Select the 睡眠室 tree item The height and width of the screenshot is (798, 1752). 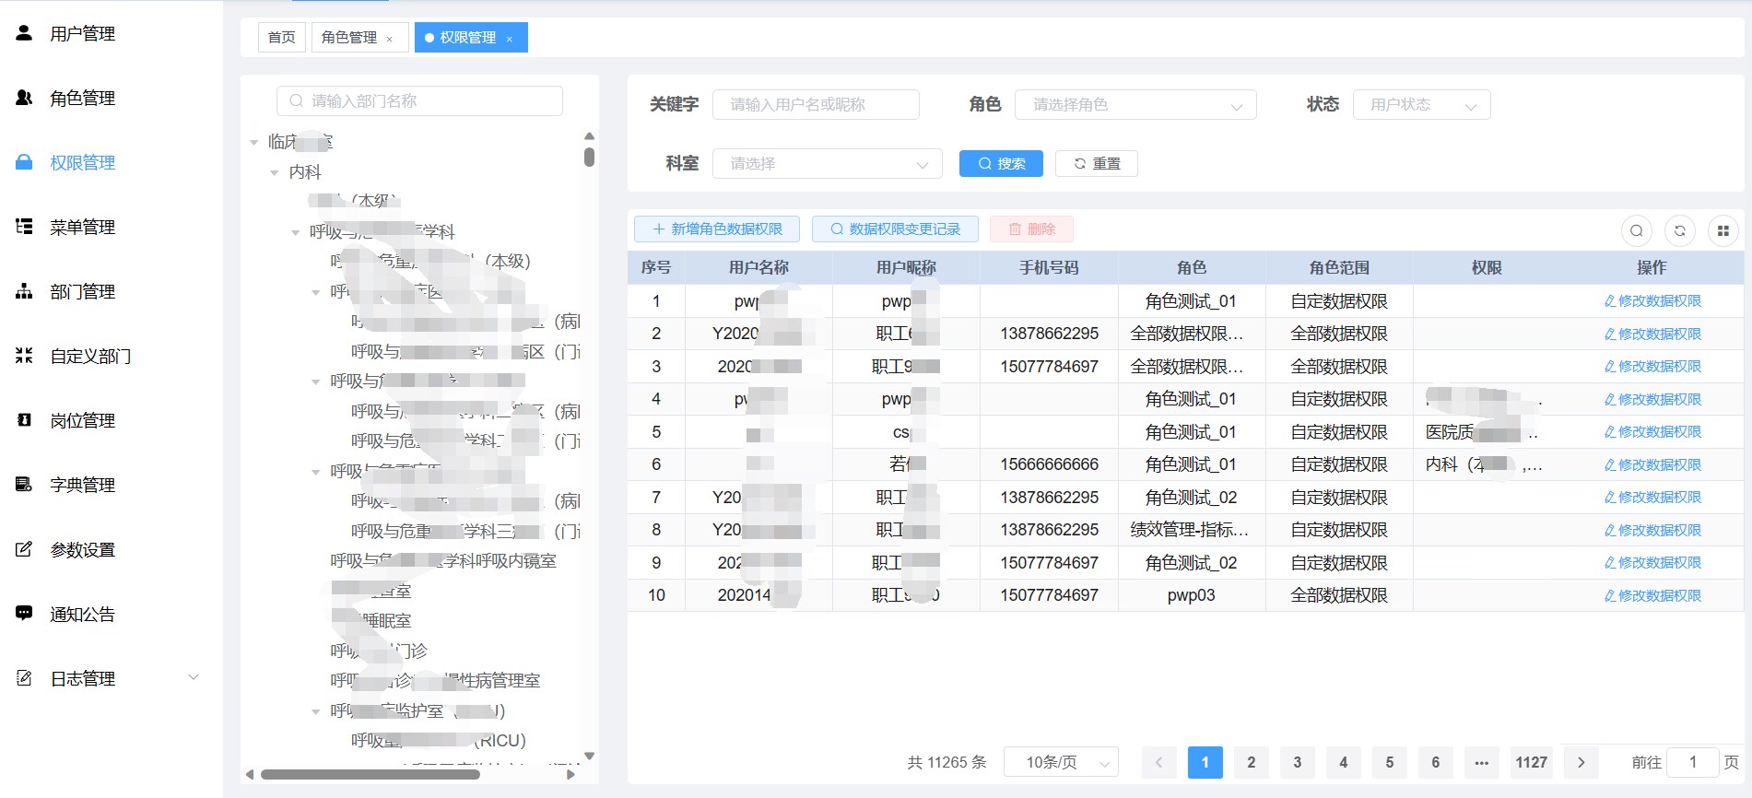click(x=371, y=621)
